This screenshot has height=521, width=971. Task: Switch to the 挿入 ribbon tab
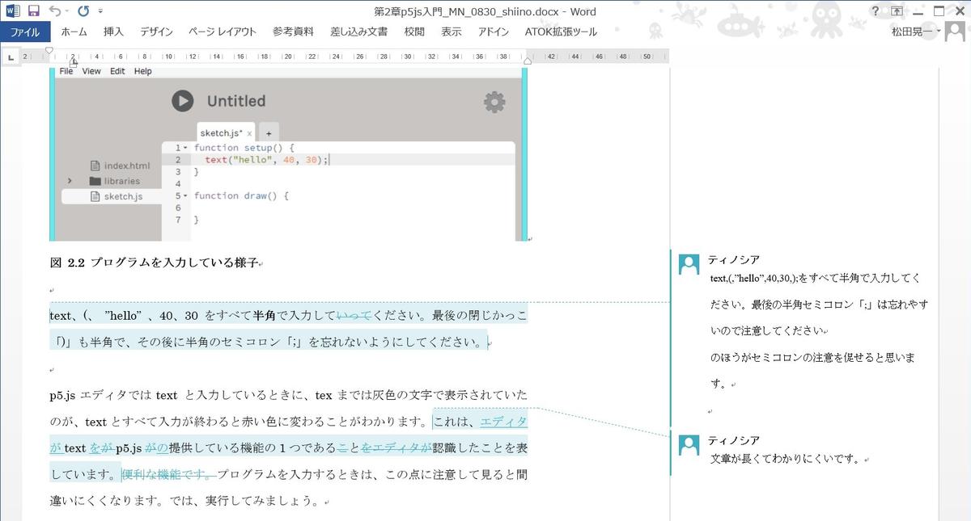tap(114, 32)
